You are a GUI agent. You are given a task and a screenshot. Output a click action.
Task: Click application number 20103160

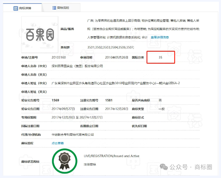click(59, 58)
